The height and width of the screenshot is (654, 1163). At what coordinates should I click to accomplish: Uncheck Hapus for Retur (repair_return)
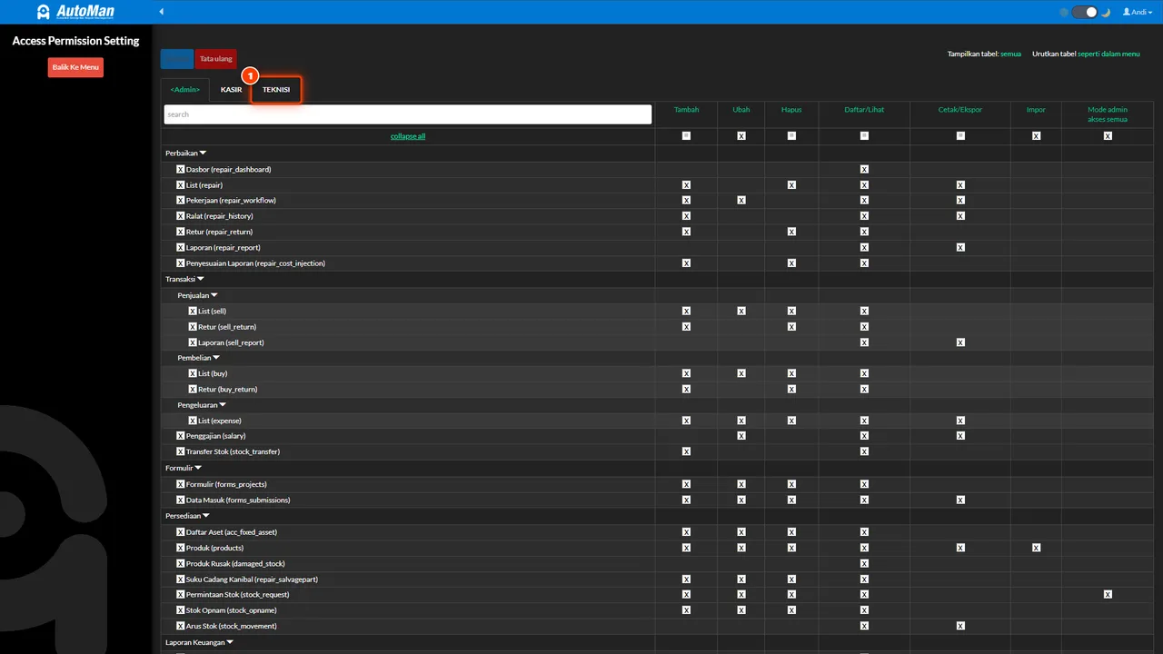[x=791, y=232]
